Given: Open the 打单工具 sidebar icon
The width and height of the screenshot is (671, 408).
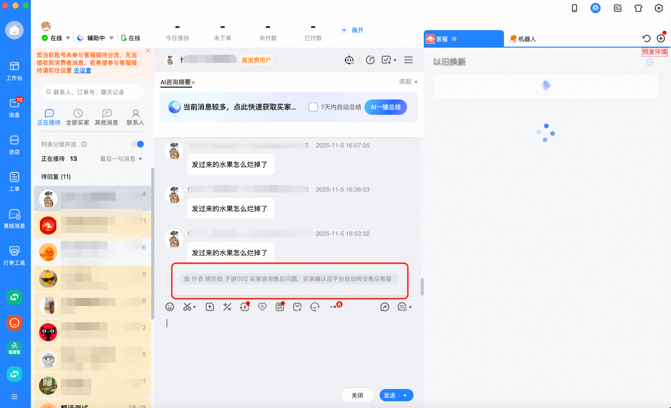Looking at the screenshot, I should point(14,255).
